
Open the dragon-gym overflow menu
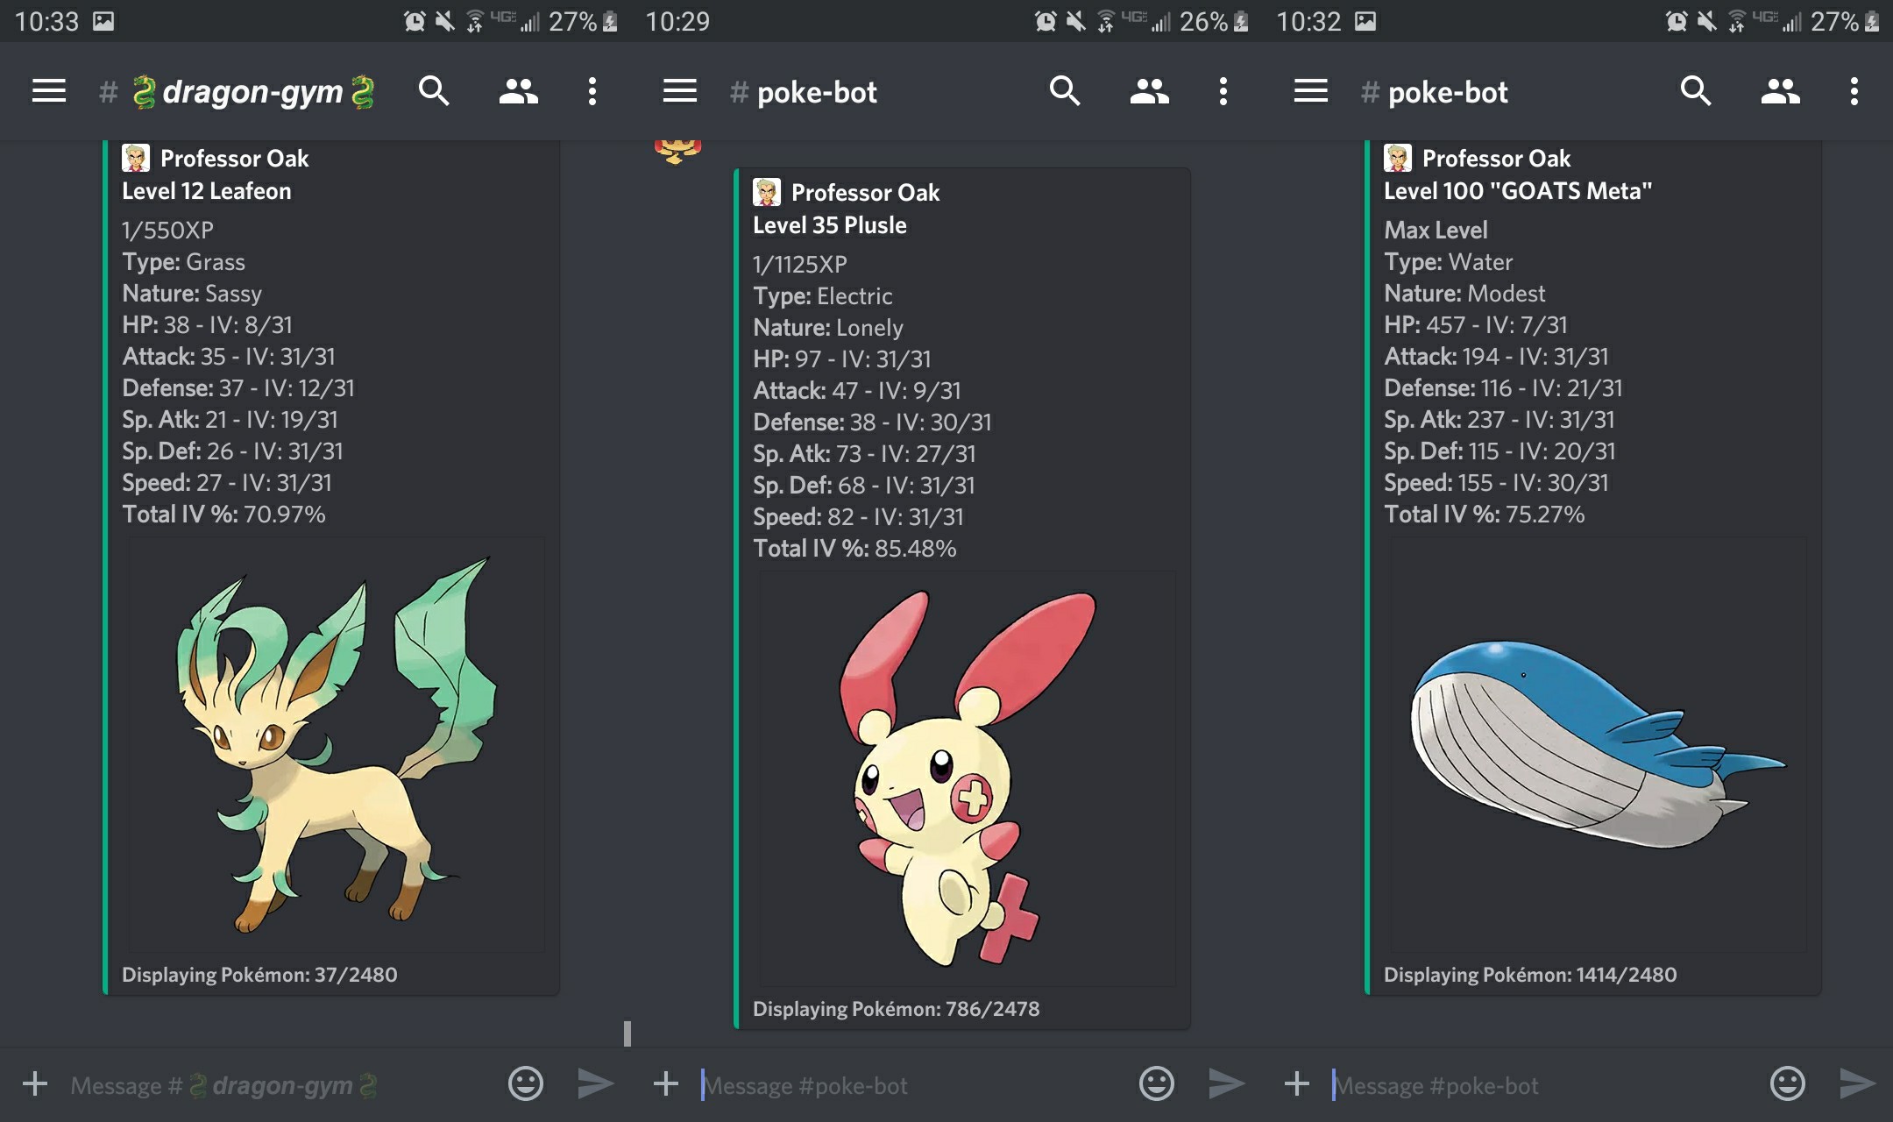click(x=592, y=91)
